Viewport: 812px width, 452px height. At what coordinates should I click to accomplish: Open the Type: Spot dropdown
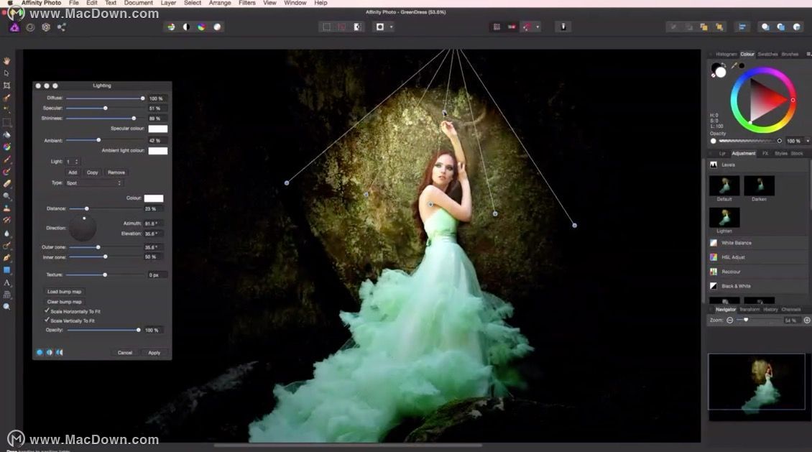[93, 183]
